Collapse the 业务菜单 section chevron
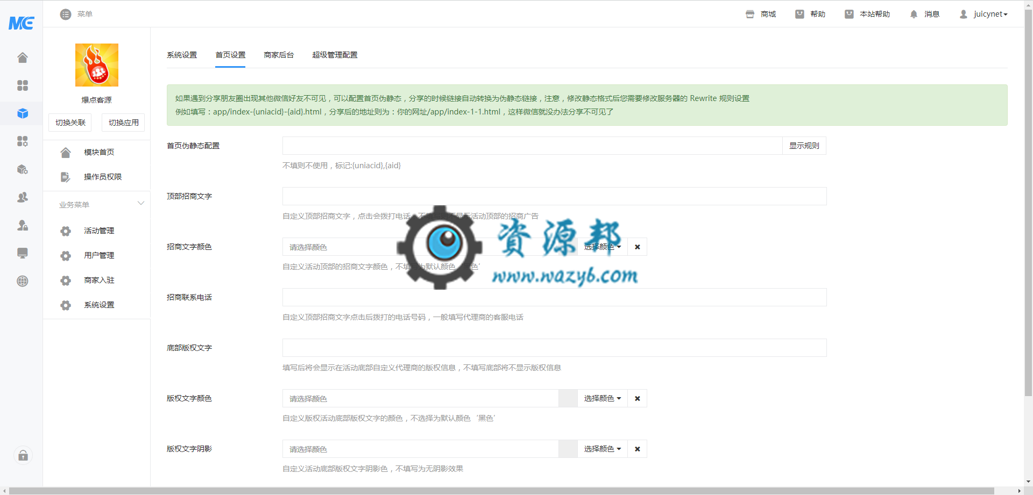 (141, 203)
